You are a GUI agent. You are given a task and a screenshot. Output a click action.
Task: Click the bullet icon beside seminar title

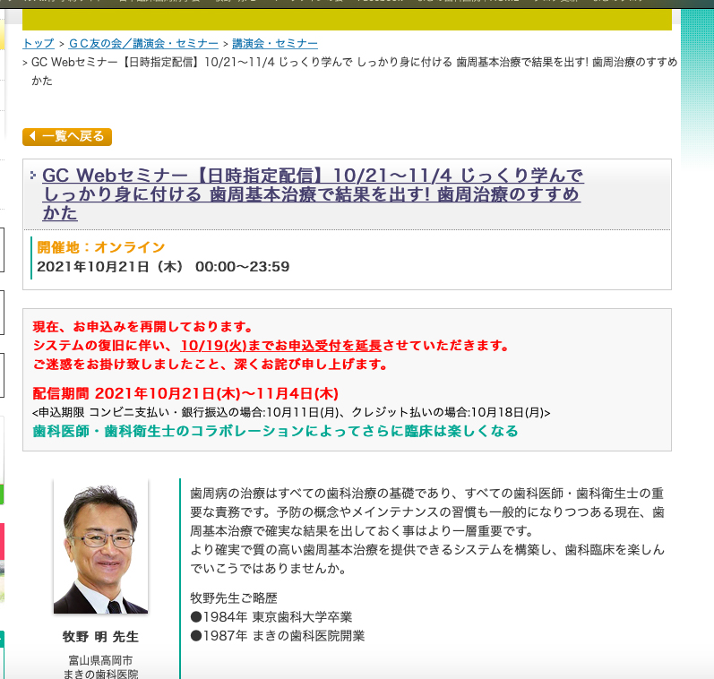[x=33, y=175]
